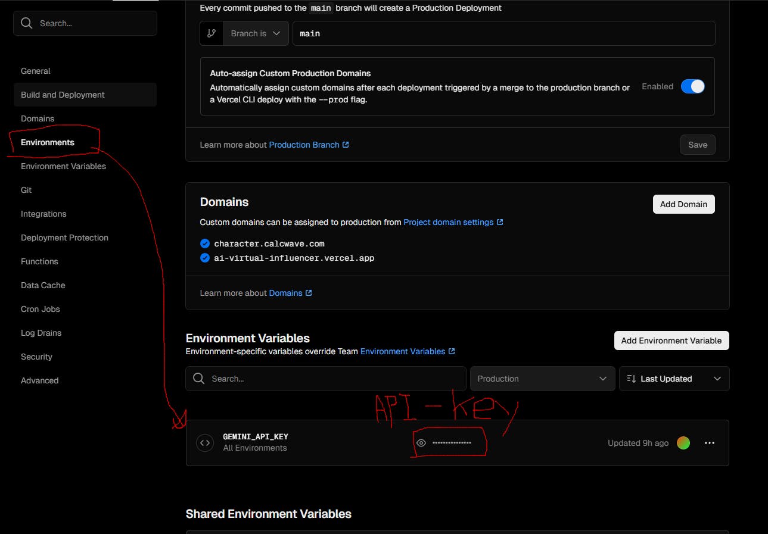Click the 'Updated 9h ago' timestamp
The width and height of the screenshot is (768, 534).
[638, 443]
